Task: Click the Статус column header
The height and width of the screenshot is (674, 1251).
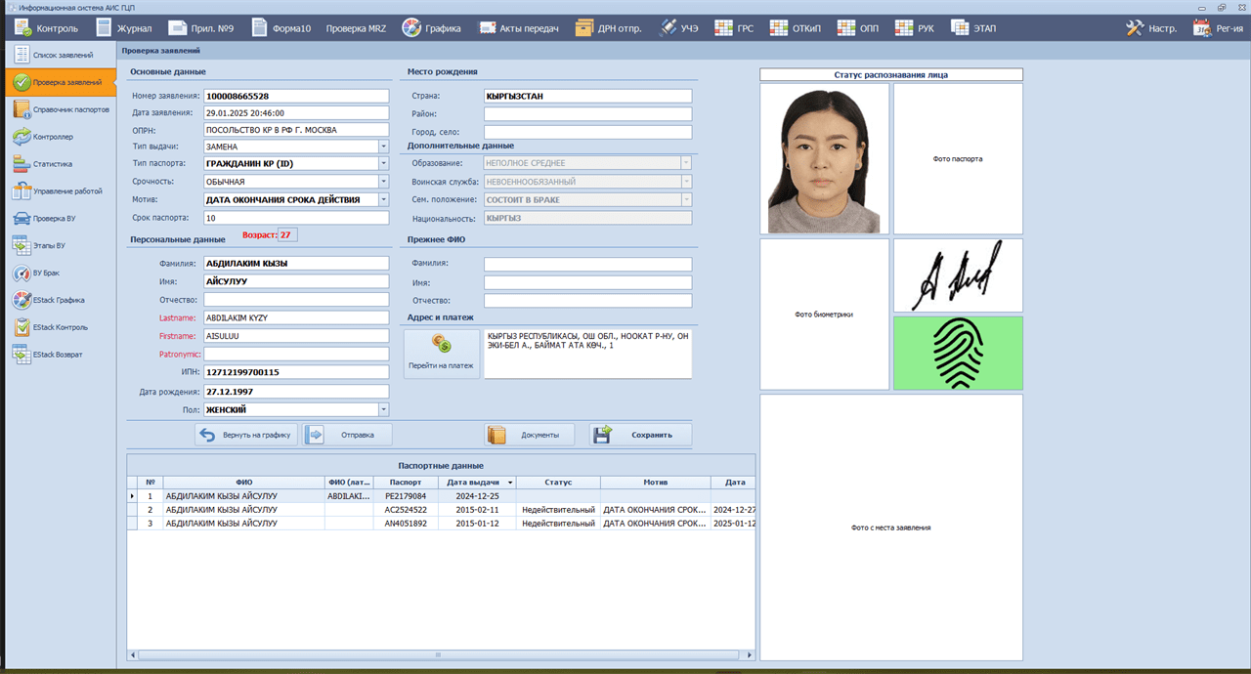Action: pyautogui.click(x=558, y=483)
